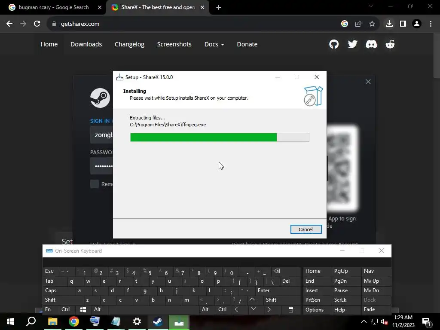Expand the Docs dropdown menu
The image size is (440, 330).
214,44
